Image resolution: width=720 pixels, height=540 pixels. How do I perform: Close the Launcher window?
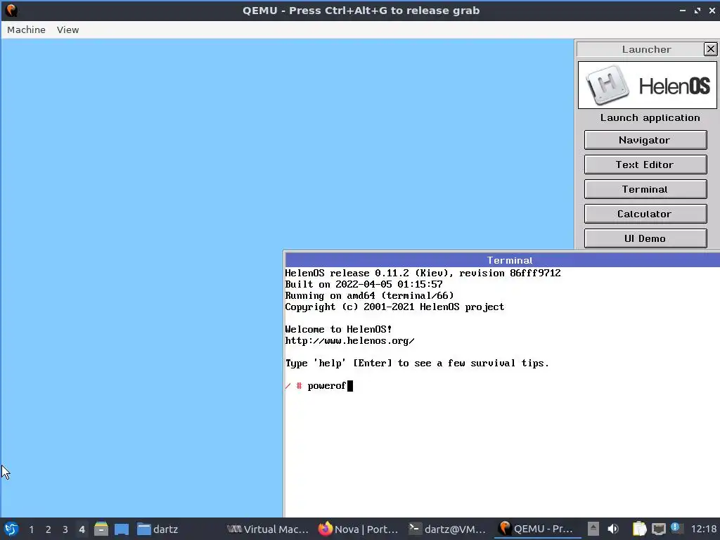(710, 49)
